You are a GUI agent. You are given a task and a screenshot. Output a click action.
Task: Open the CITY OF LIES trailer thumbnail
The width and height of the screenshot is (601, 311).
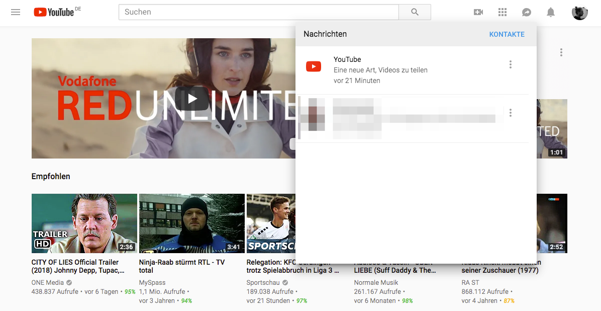(x=84, y=223)
